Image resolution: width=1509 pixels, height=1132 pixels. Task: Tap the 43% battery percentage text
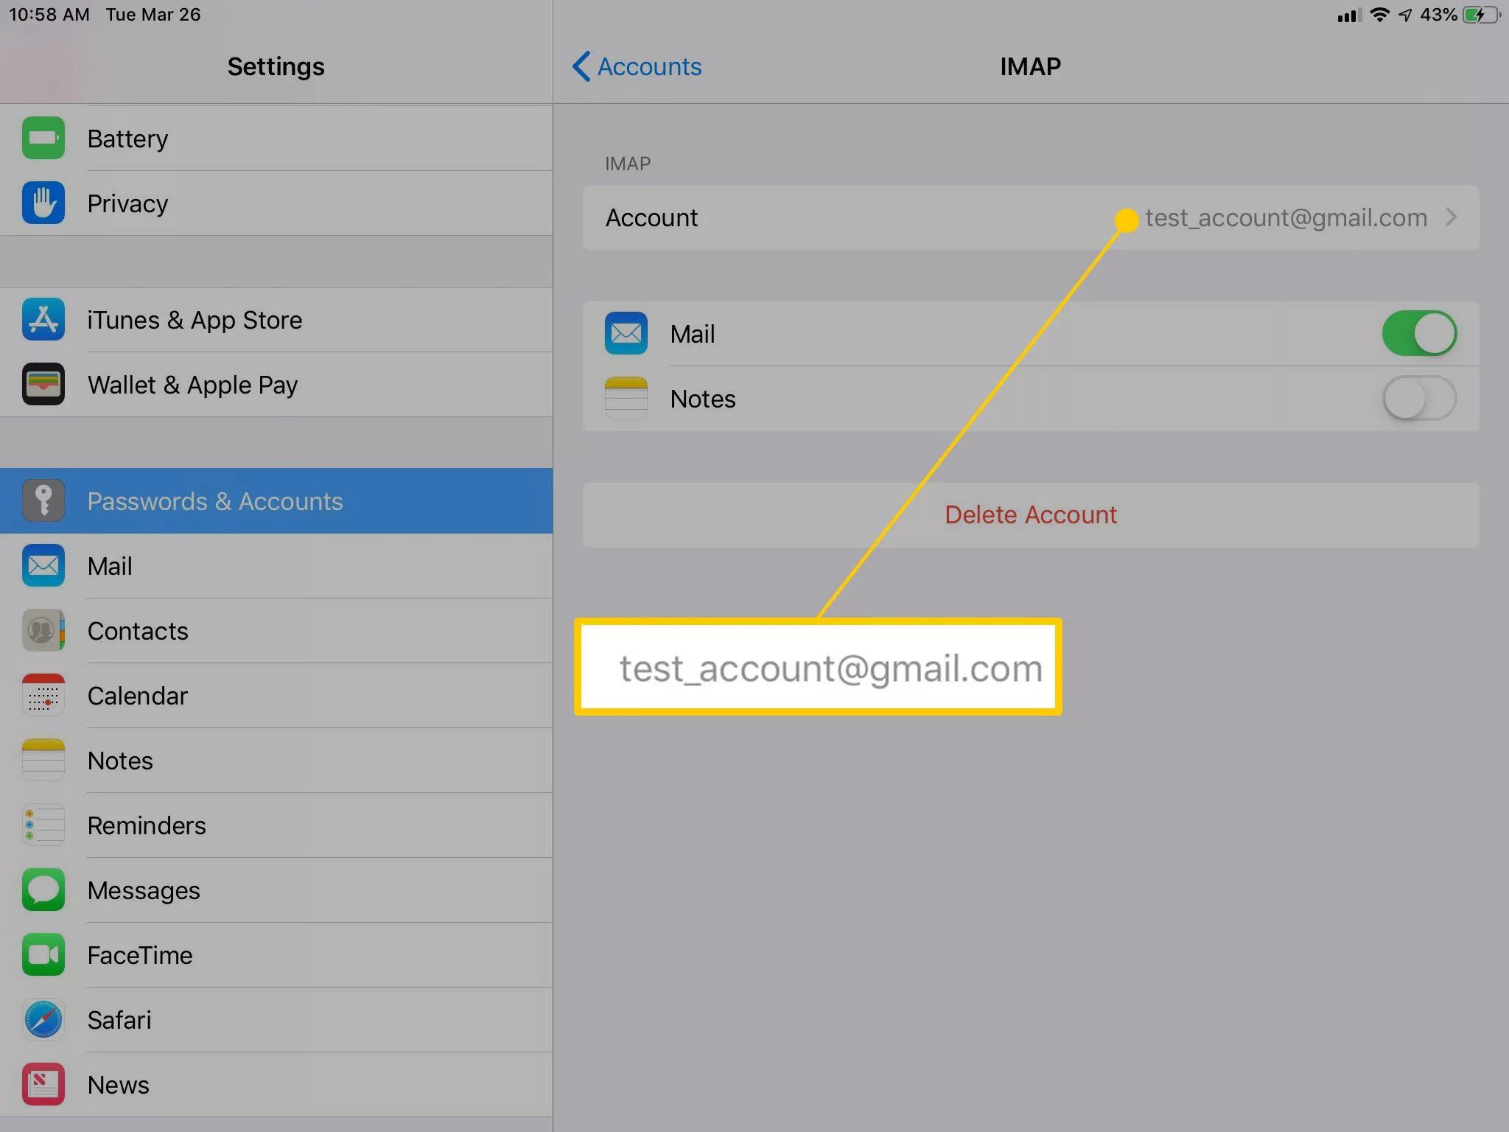click(1438, 15)
